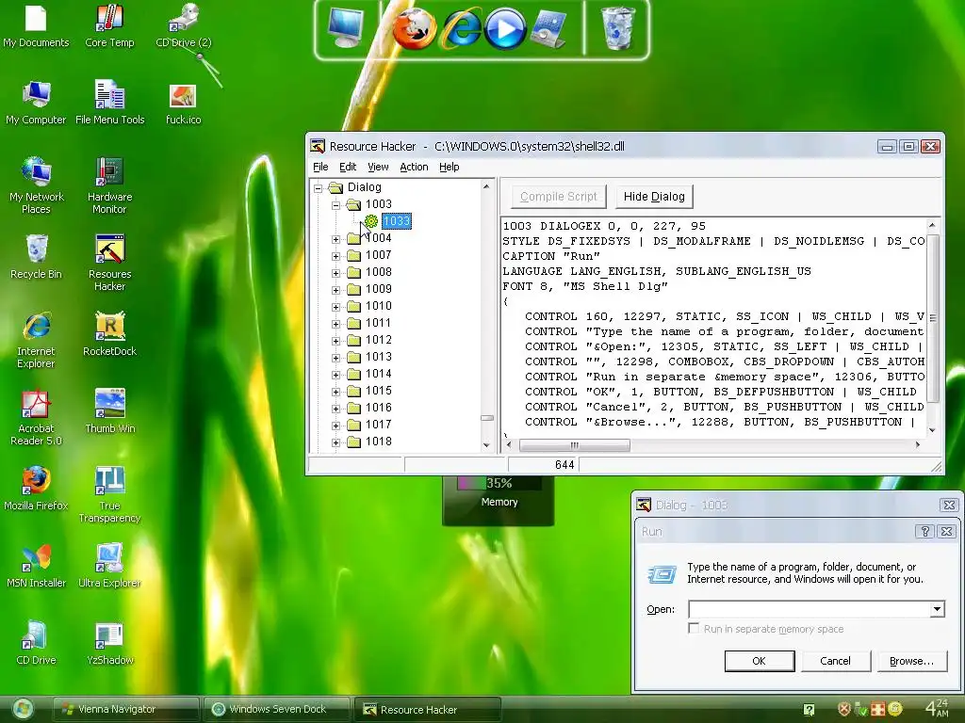Open the Recycle Bin desktop icon
Viewport: 965px width, 723px height.
tap(37, 257)
